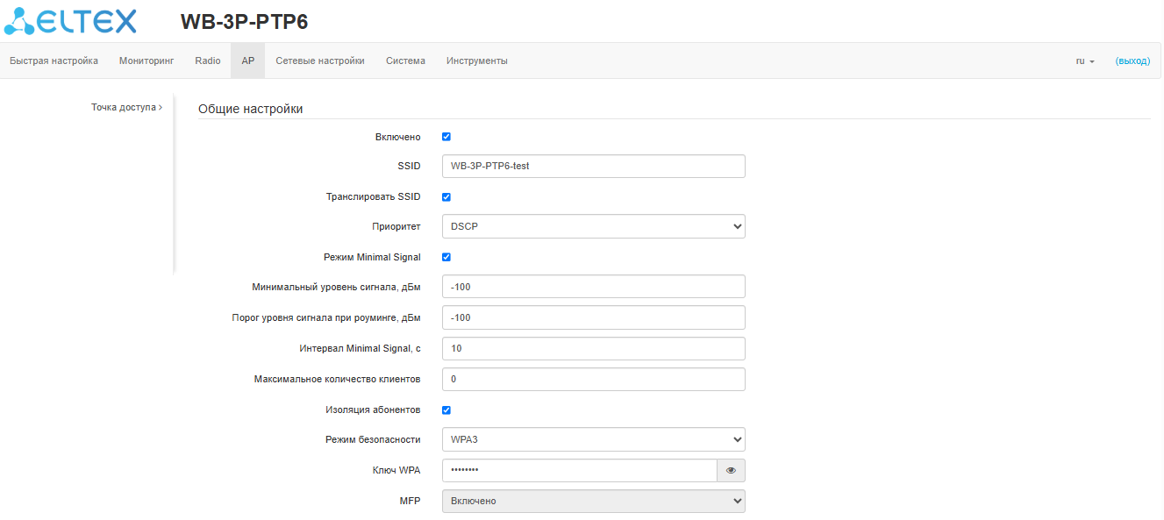Click the Eltex logo

tap(77, 21)
